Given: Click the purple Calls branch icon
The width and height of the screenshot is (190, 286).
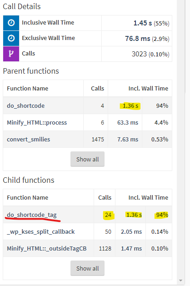Looking at the screenshot, I should click(11, 54).
